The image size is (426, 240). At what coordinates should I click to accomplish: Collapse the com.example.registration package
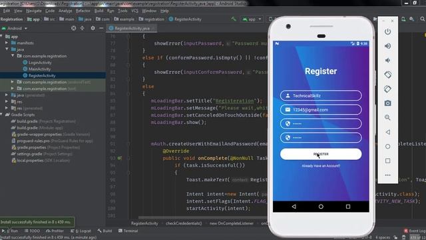click(13, 56)
